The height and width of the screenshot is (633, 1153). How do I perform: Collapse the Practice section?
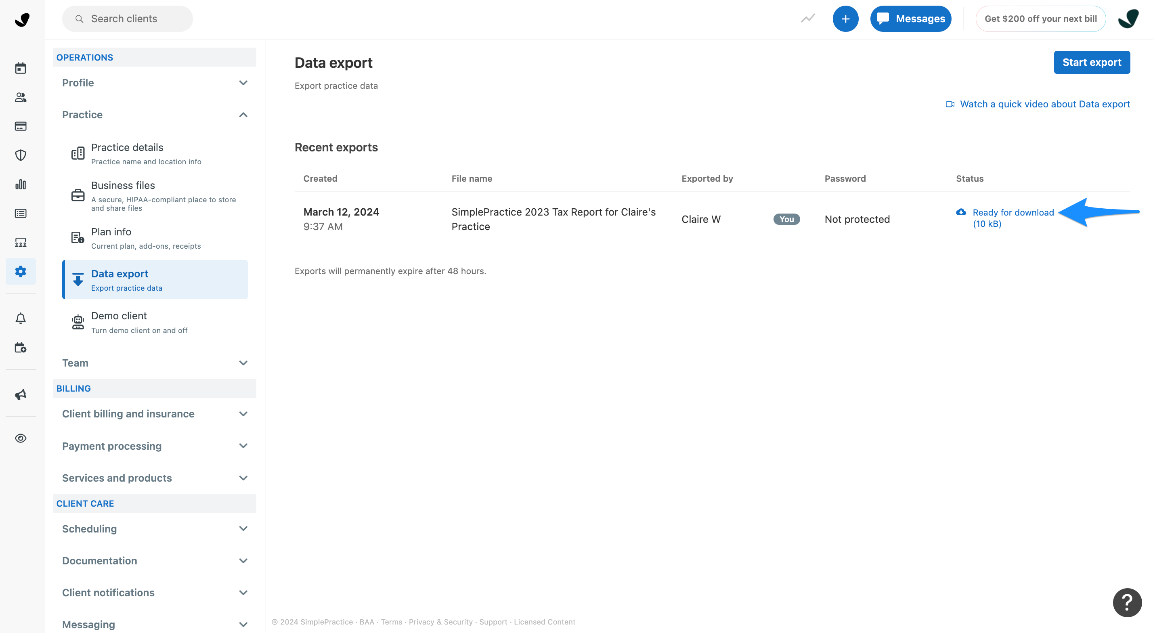point(155,115)
